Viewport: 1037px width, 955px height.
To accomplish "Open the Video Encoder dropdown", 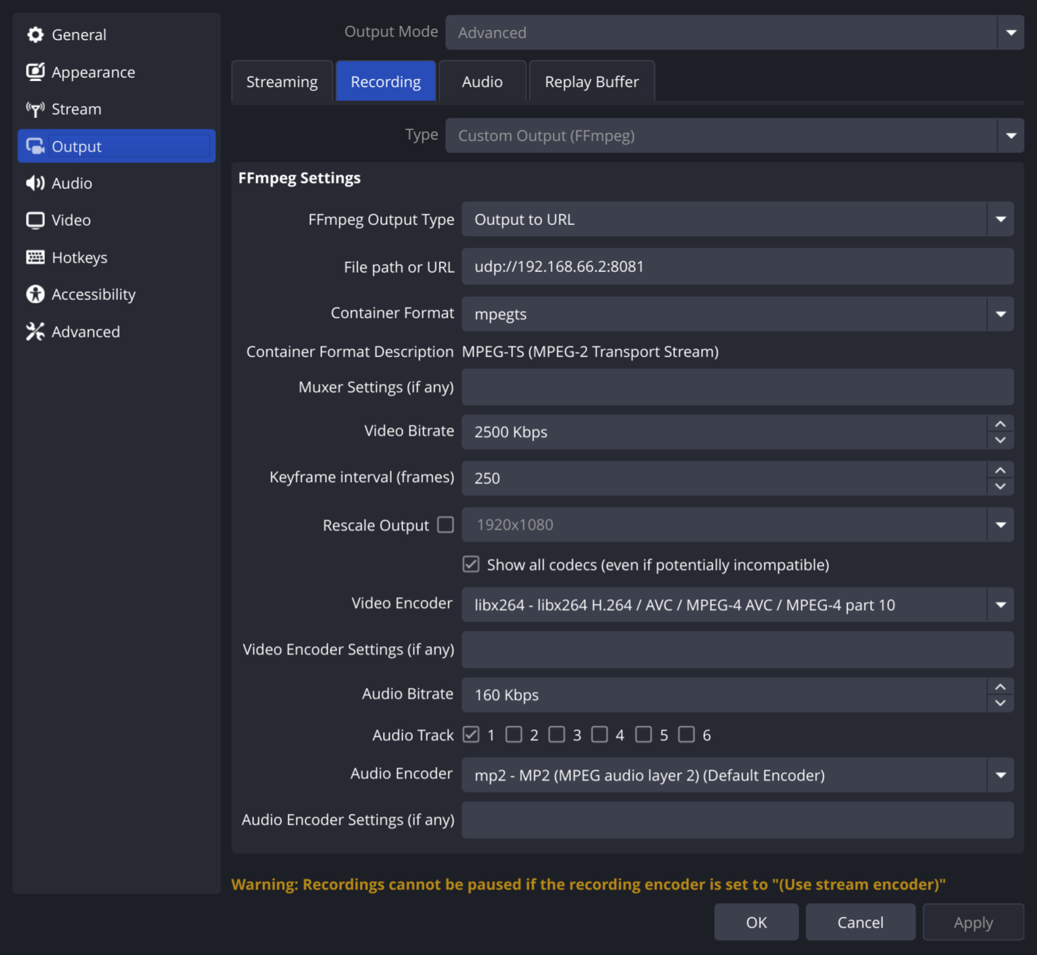I will pos(1001,605).
